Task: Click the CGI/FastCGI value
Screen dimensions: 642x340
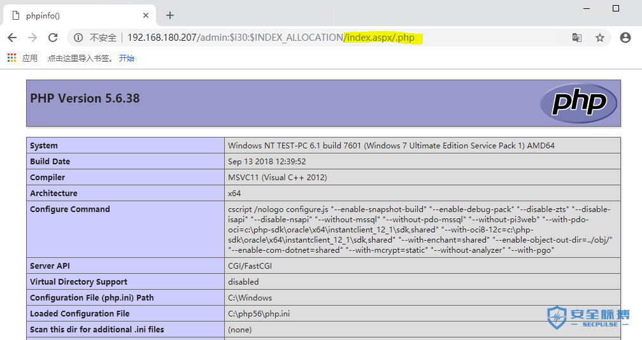Action: [x=250, y=266]
